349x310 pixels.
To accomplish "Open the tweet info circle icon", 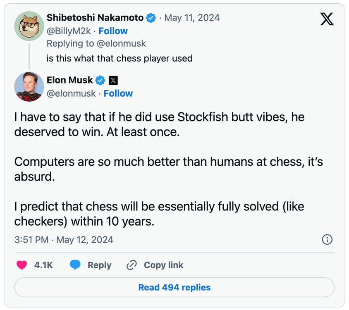I will [327, 239].
